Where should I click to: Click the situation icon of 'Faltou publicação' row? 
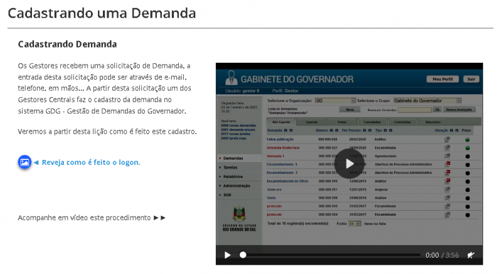(447, 139)
